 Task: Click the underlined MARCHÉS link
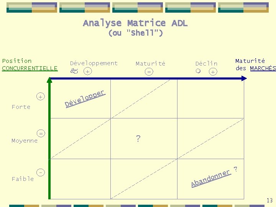[263, 68]
